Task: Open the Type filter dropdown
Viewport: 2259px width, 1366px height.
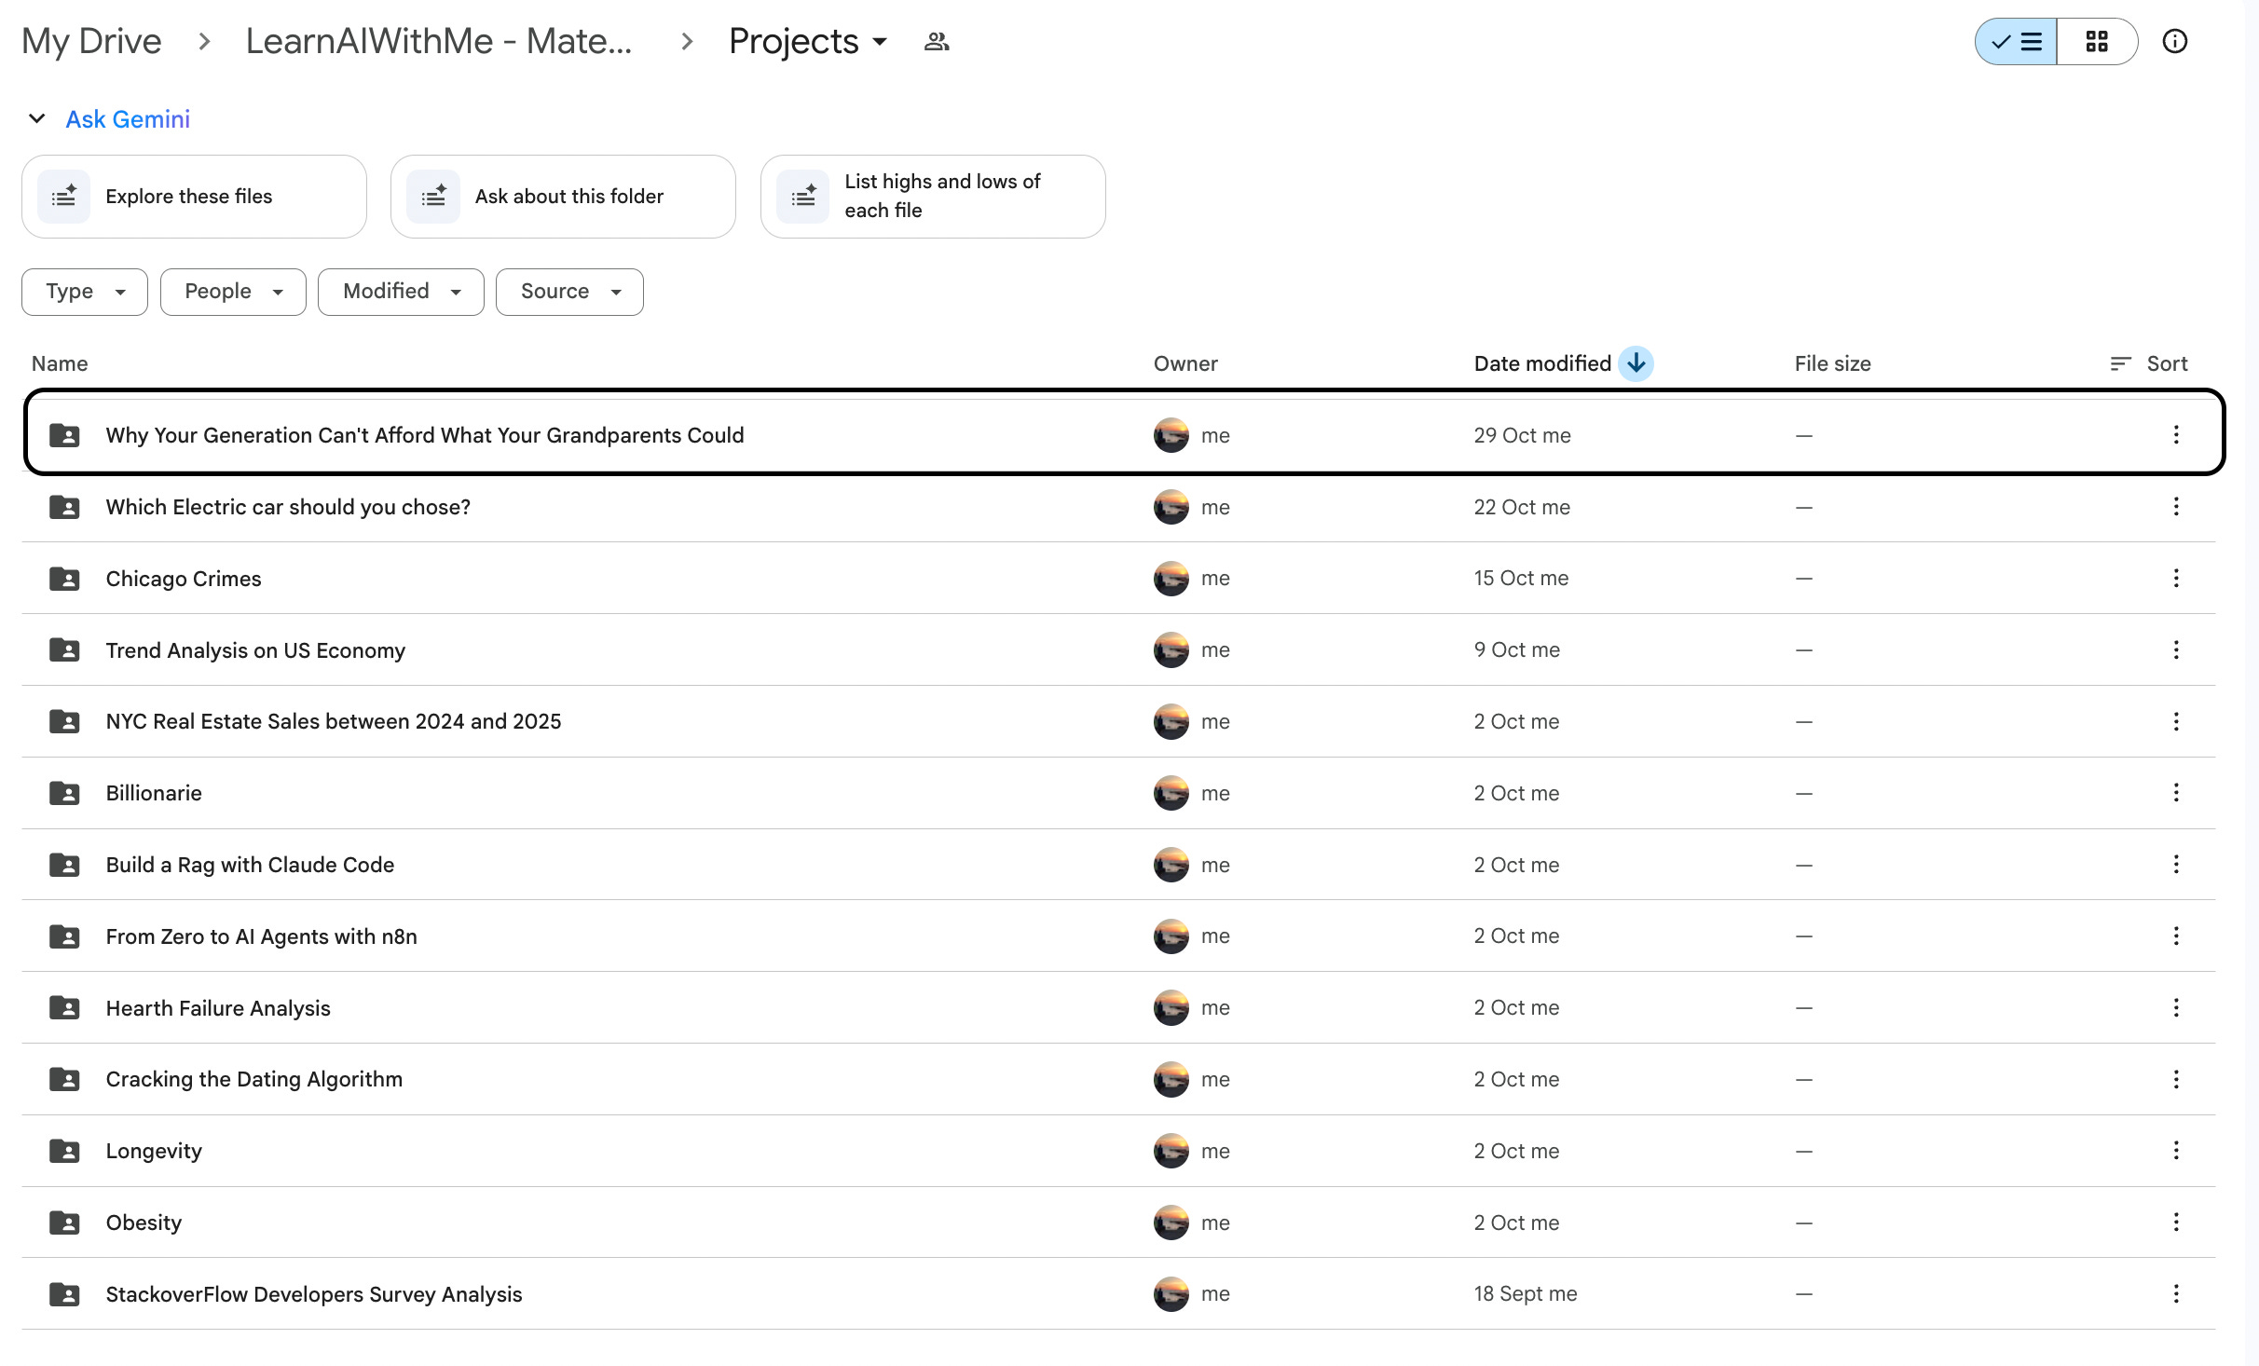Action: click(x=85, y=292)
